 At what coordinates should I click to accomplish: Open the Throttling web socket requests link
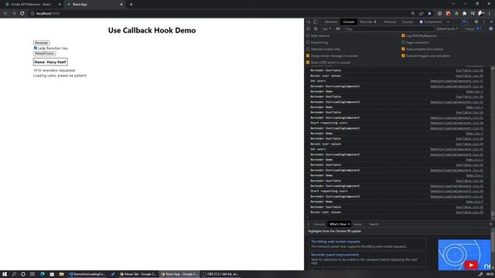point(336,242)
